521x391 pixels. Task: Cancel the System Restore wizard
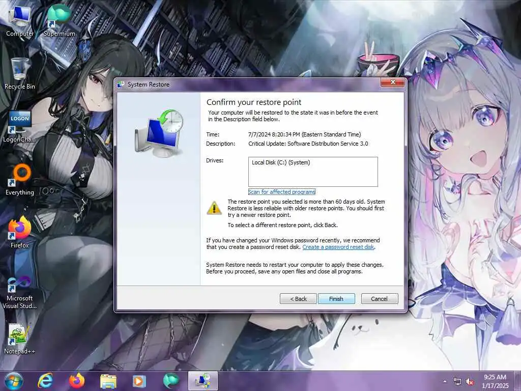[x=380, y=298]
